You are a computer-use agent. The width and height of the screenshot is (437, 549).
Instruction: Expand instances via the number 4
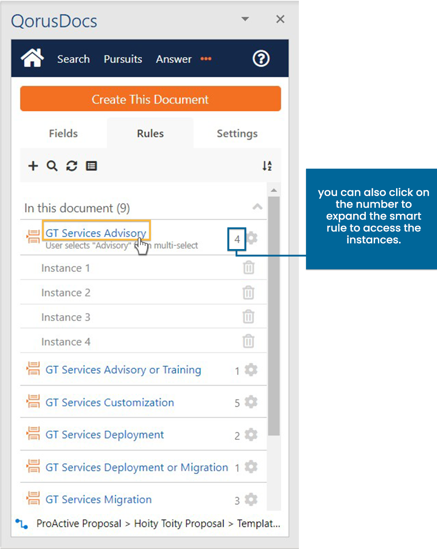click(237, 239)
